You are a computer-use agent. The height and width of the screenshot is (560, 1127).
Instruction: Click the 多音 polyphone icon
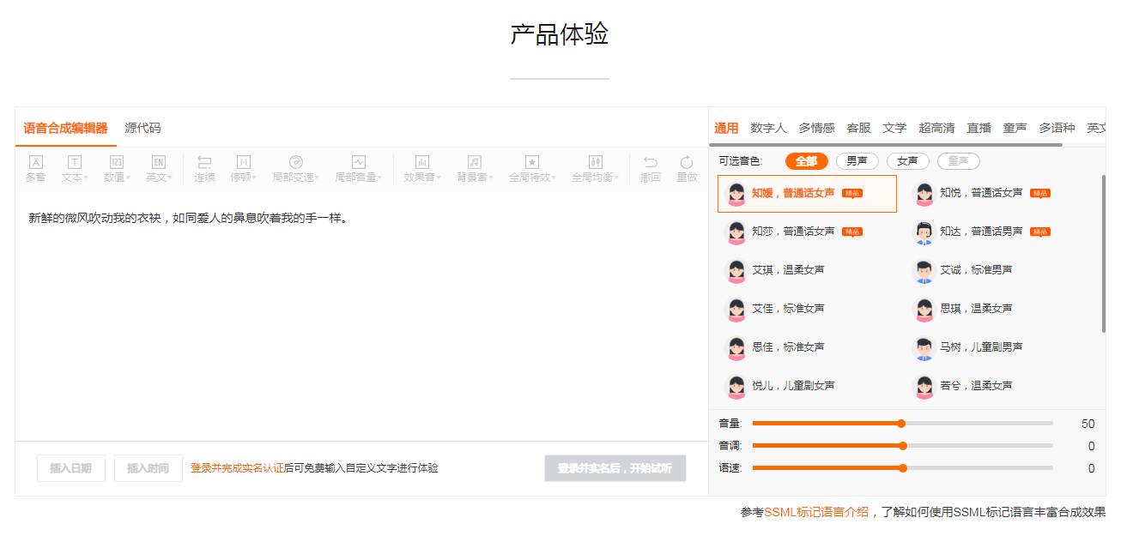tap(35, 162)
